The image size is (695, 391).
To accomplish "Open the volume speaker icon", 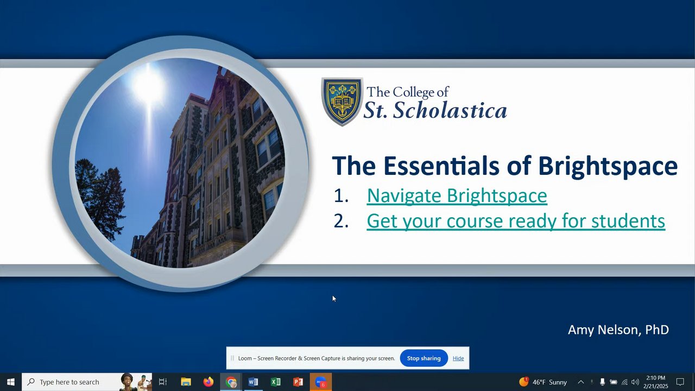I will click(x=635, y=382).
